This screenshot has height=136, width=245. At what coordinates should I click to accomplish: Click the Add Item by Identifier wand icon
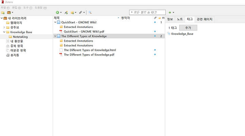pyautogui.click(x=66, y=13)
